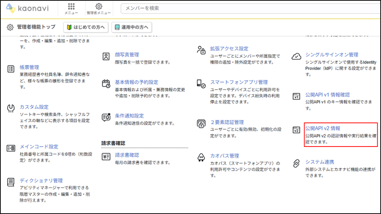Open the 公開API v1 情報確認 link
The height and width of the screenshot is (214, 381).
tap(327, 95)
